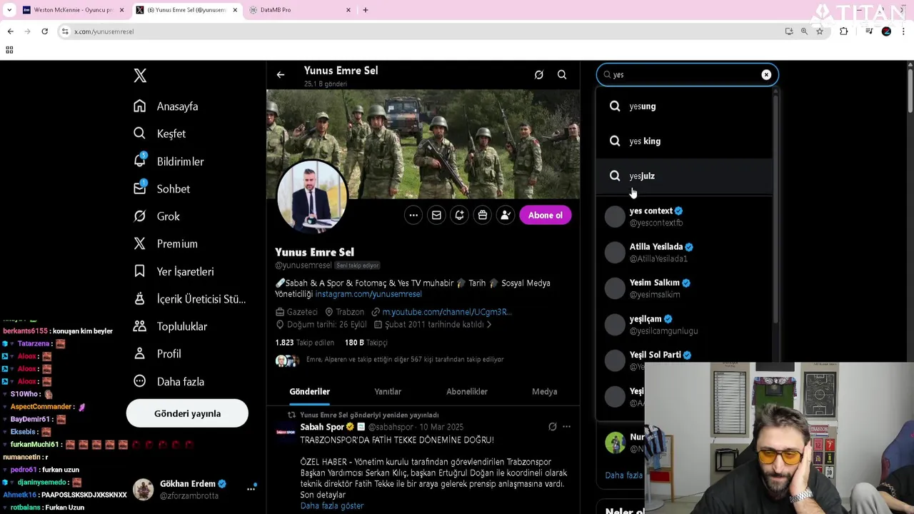Go back with profile header arrow
914x514 pixels.
(281, 74)
